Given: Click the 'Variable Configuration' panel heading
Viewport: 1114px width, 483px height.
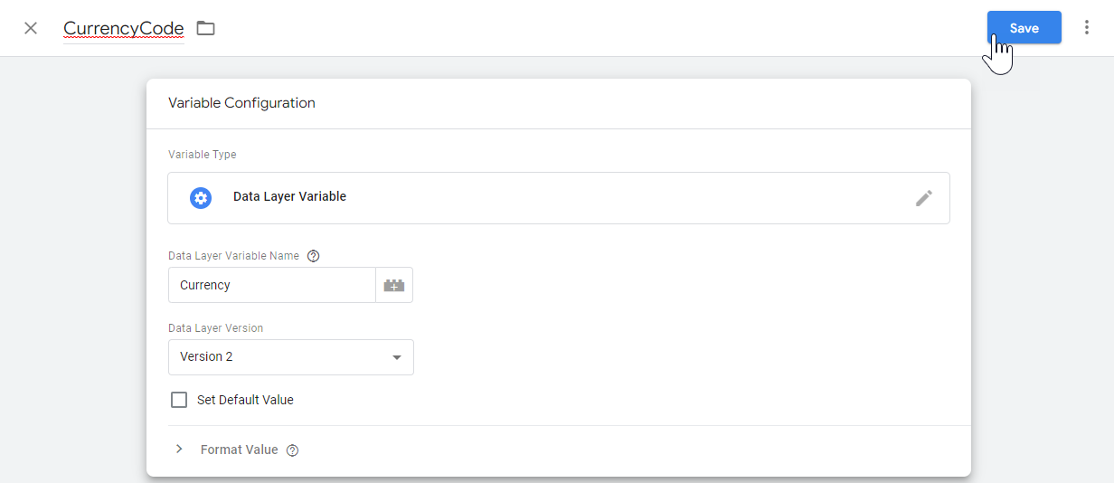Looking at the screenshot, I should [241, 103].
